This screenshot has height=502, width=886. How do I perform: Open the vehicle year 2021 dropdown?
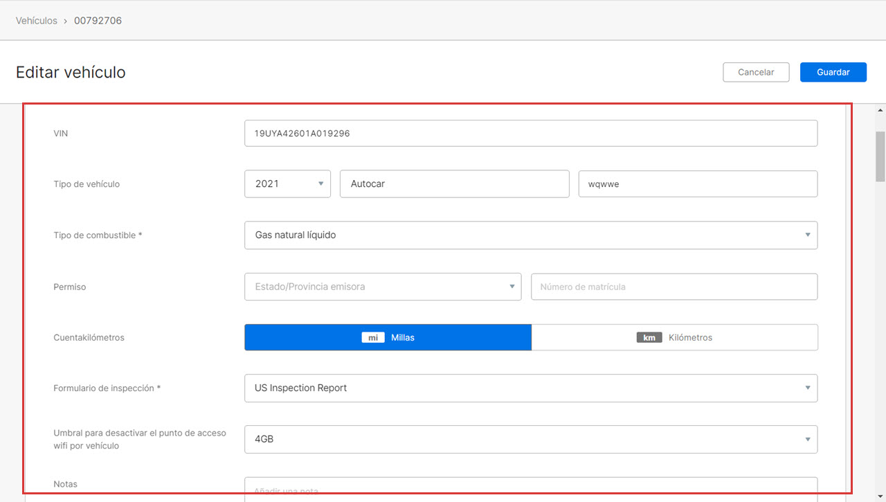287,183
